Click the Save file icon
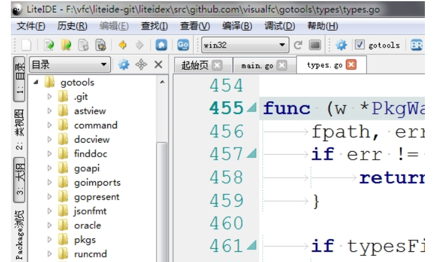This screenshot has height=262, width=446. (83, 45)
